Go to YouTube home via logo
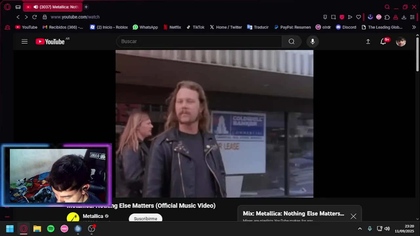Image resolution: width=420 pixels, height=236 pixels. tap(50, 41)
